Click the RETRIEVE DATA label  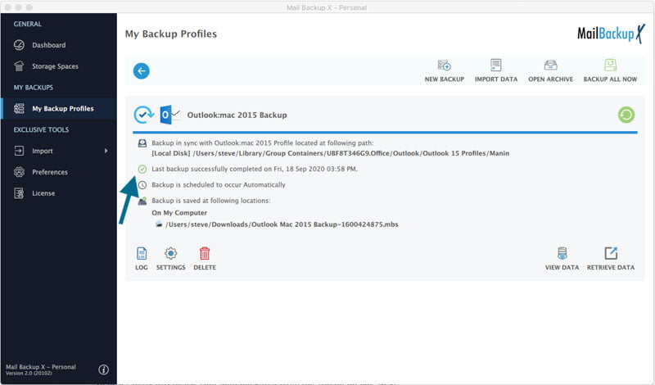611,268
